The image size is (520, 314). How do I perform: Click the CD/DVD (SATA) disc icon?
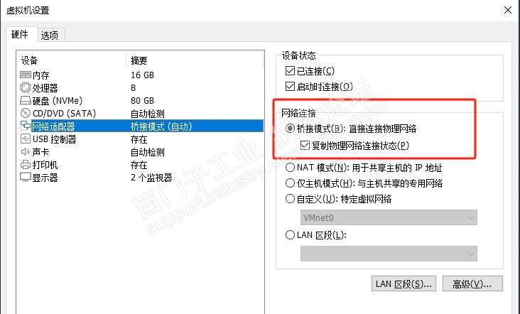tap(26, 113)
